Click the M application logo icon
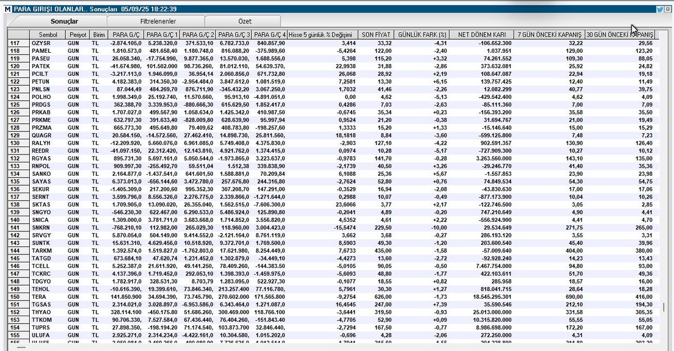 click(7, 9)
